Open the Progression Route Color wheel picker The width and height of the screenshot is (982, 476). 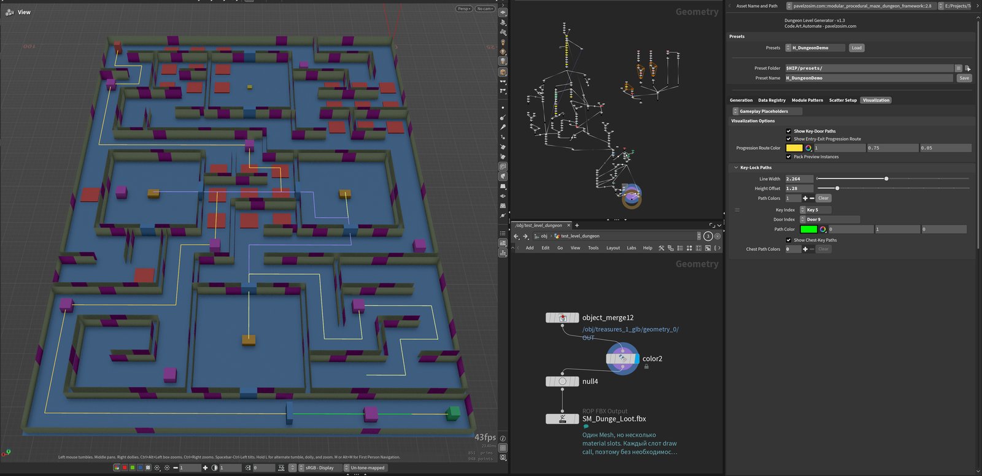coord(808,148)
